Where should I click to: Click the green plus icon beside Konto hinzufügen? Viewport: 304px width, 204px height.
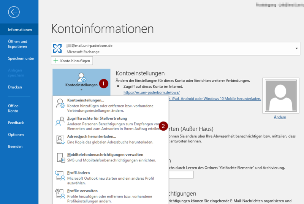(x=56, y=61)
